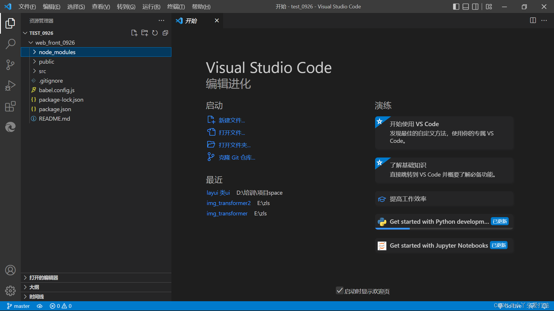Open customize layout icon in title bar

point(489,7)
